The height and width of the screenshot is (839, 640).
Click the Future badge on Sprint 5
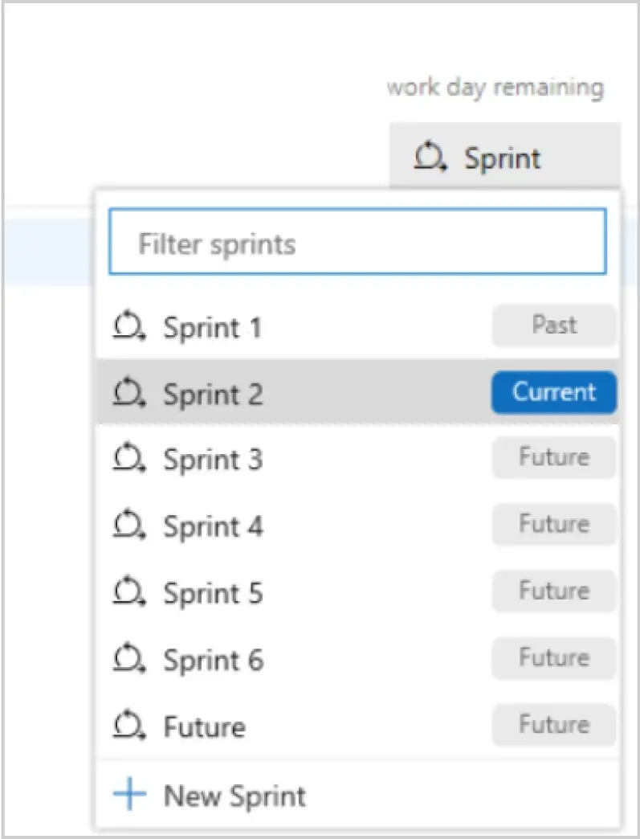(554, 591)
